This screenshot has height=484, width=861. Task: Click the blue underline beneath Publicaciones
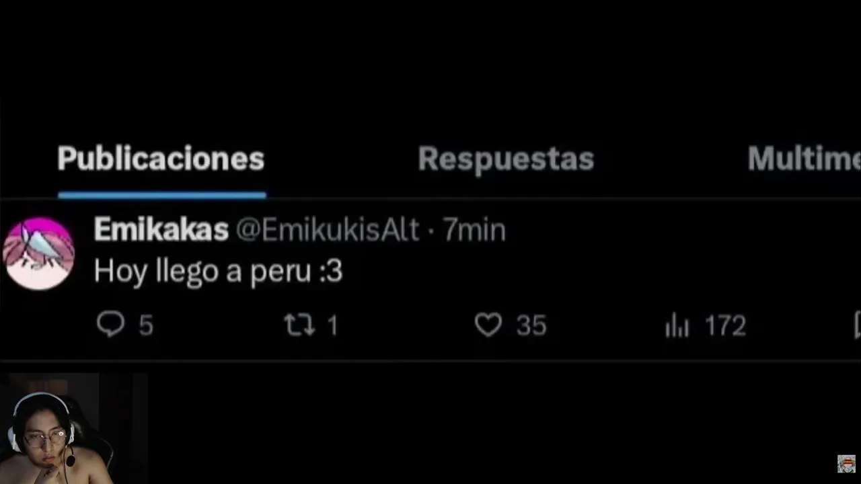162,196
